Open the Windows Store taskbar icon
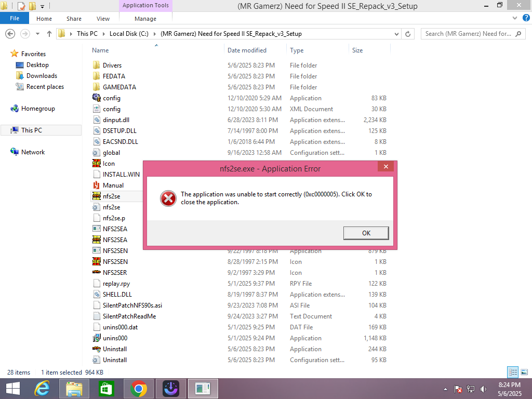The width and height of the screenshot is (532, 399). (106, 389)
